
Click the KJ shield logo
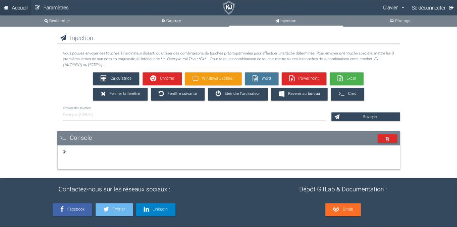[x=229, y=7]
